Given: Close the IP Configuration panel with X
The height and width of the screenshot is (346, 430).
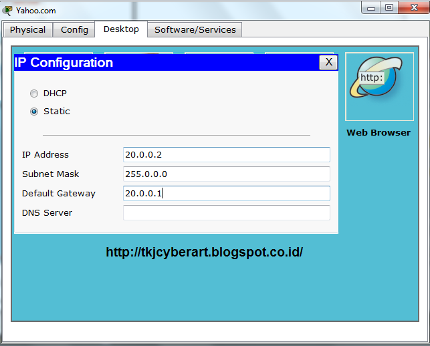Looking at the screenshot, I should coord(328,63).
